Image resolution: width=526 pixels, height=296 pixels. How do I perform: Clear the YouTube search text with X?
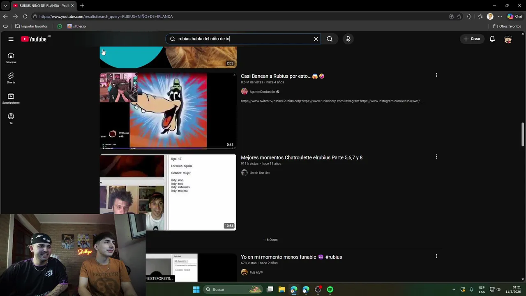316,39
